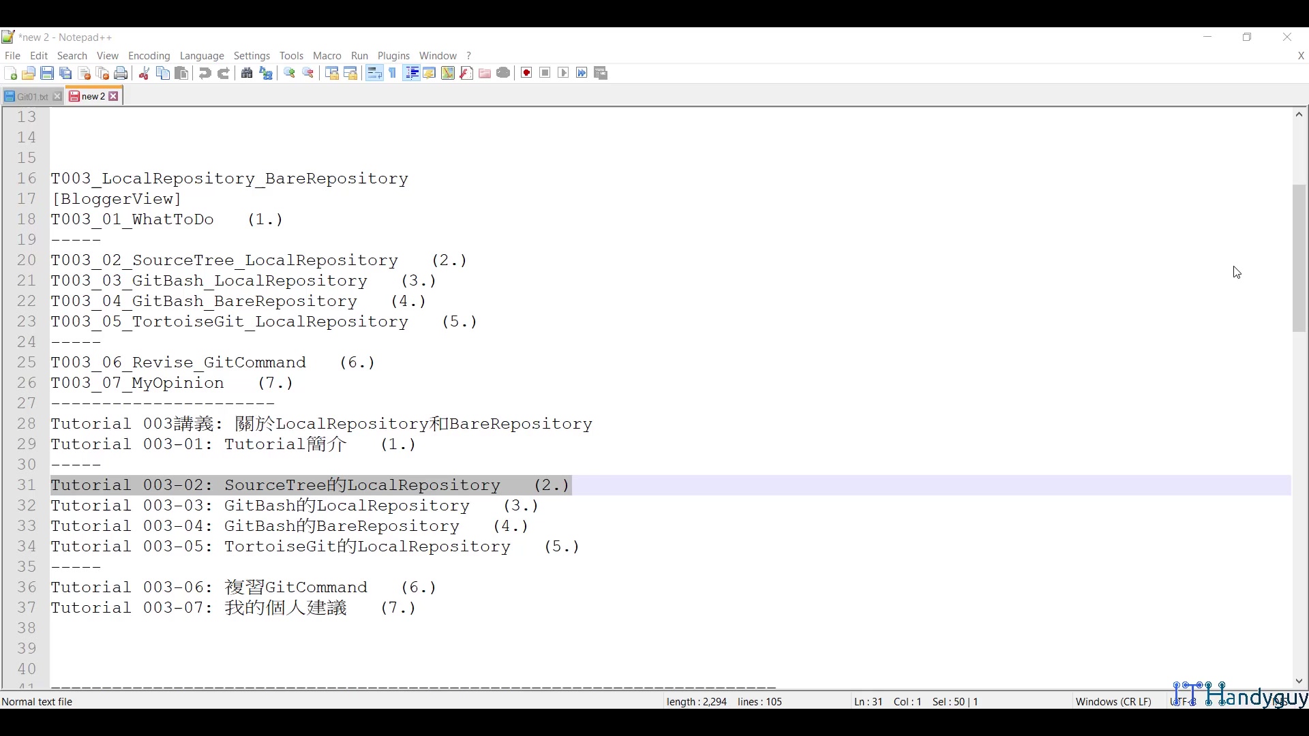Enable synchronized vertical scrolling

331,73
